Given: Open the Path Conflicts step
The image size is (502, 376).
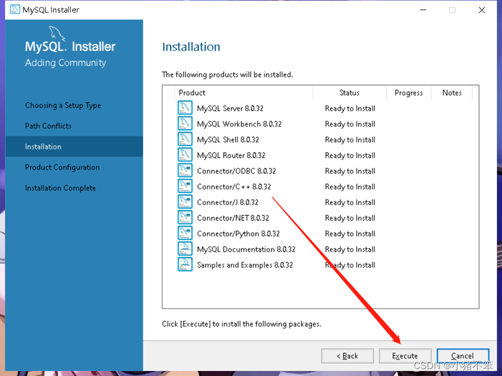Looking at the screenshot, I should pos(48,126).
